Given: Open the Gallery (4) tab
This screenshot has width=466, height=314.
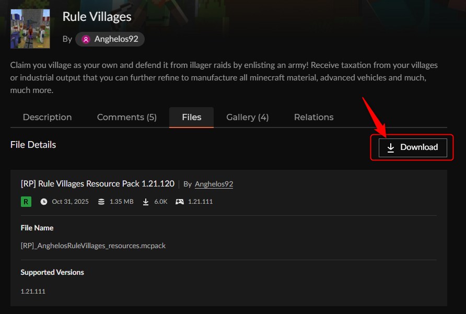Looking at the screenshot, I should tap(247, 117).
